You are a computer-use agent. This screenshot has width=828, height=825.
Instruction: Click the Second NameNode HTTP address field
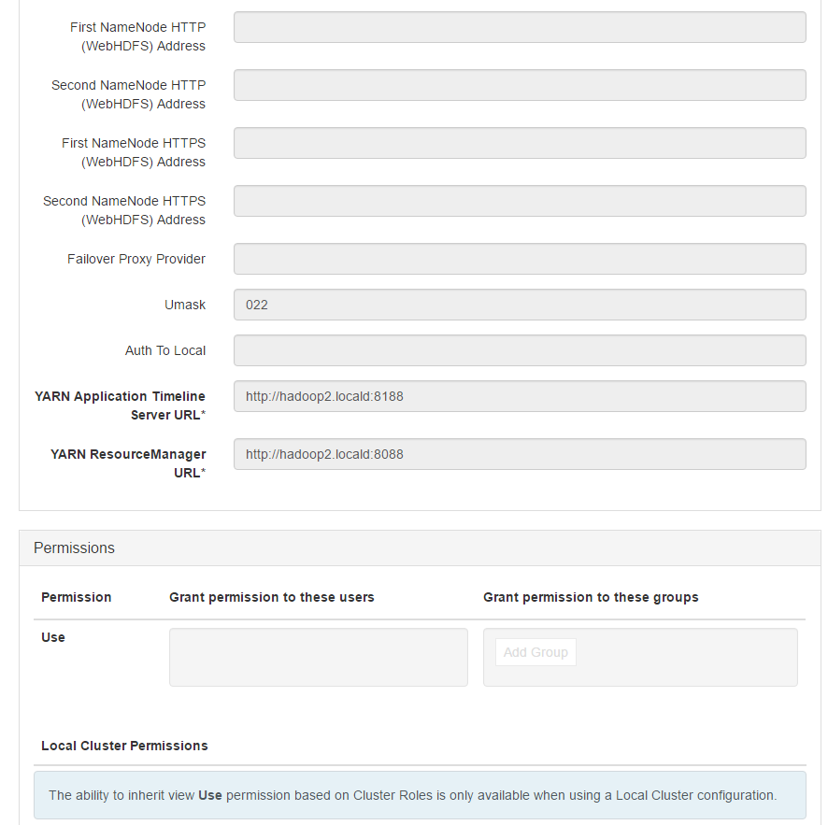click(520, 85)
